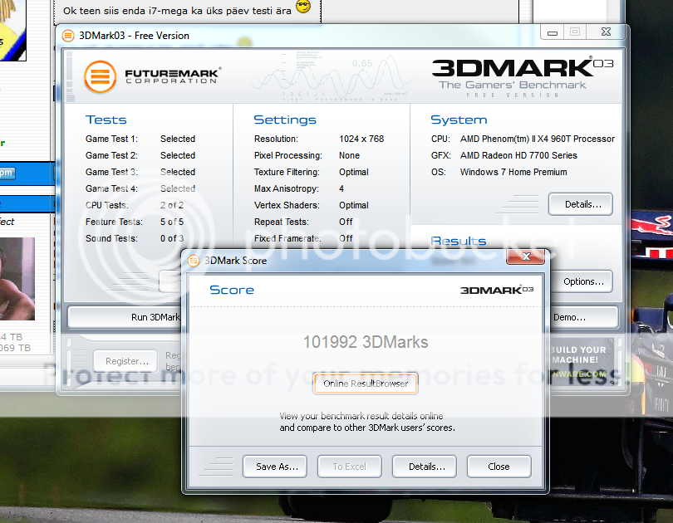Open Details... in the Score dialog
Image resolution: width=673 pixels, height=523 pixels.
(x=424, y=467)
